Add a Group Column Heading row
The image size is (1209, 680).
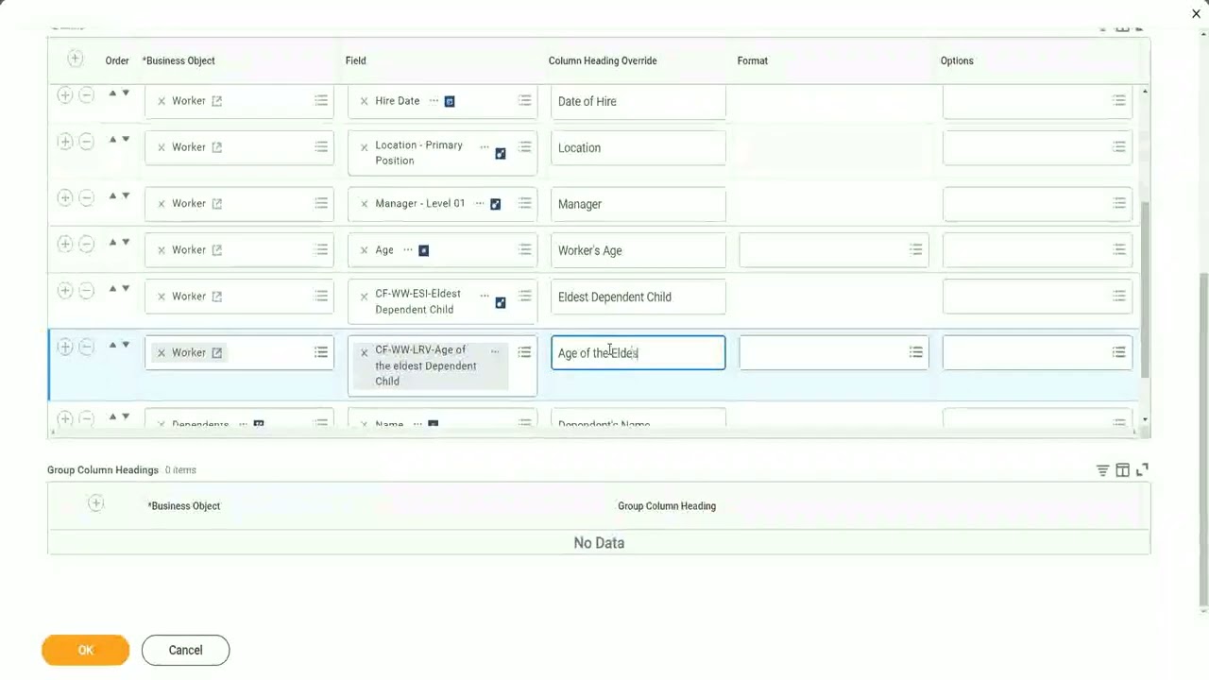pos(95,504)
